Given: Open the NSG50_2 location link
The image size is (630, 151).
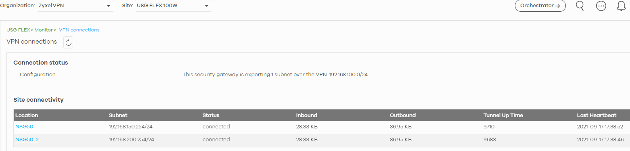Looking at the screenshot, I should 27,139.
